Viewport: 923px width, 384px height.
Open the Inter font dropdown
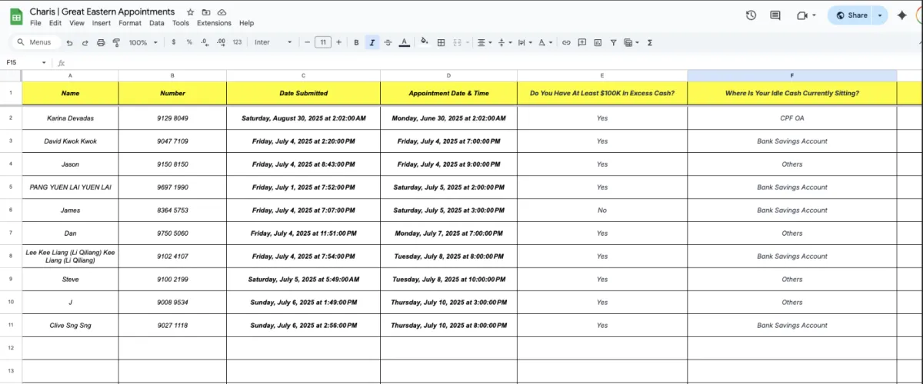273,42
